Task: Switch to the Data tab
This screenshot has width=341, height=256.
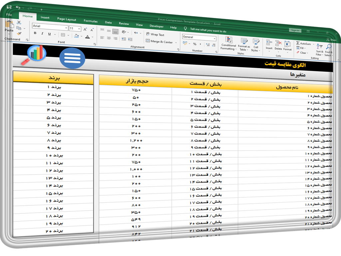Action: [108, 22]
